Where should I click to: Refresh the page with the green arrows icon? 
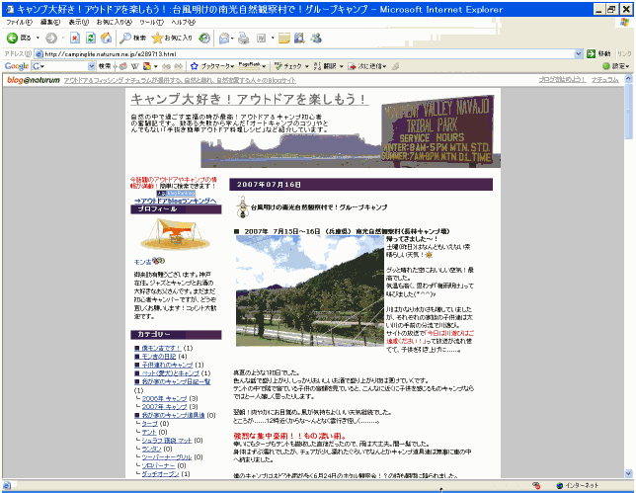(91, 39)
